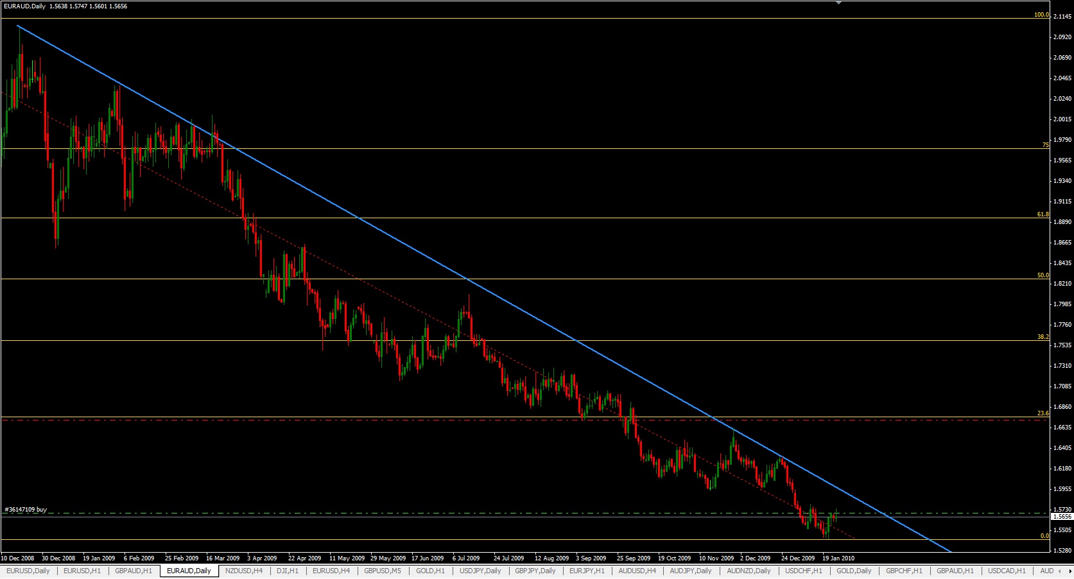This screenshot has height=579, width=1074.
Task: Switch to the EURUSD,Daily chart tab
Action: coord(28,571)
